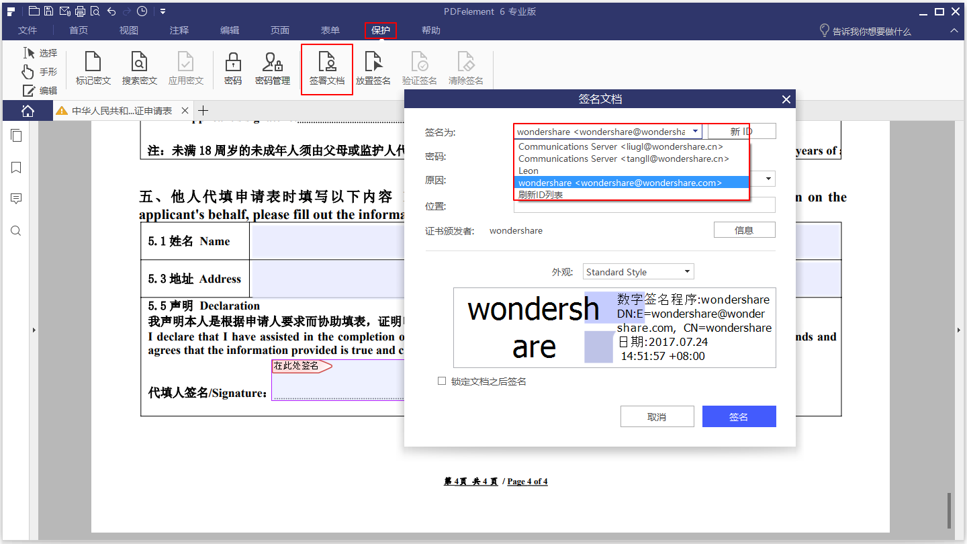This screenshot has height=544, width=967.
Task: Click the 在此处签名 signature field tag
Action: pos(302,366)
